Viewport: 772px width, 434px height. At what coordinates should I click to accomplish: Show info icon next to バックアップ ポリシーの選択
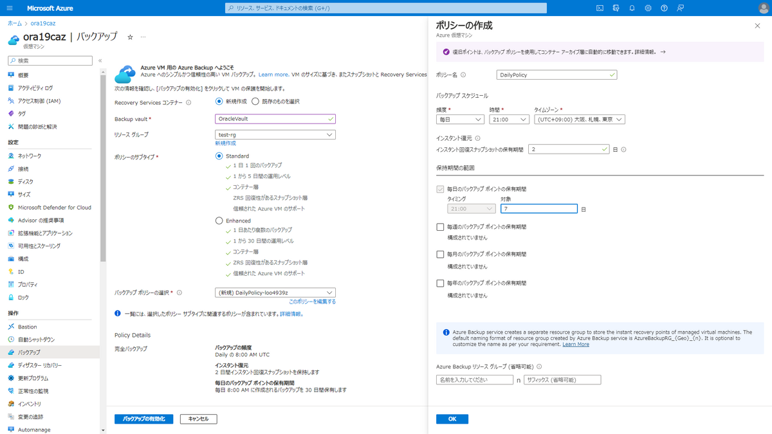[x=179, y=293]
